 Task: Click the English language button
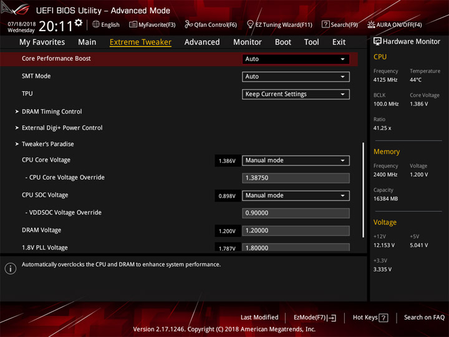pos(110,24)
